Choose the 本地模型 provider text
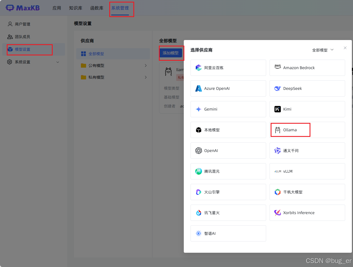The image size is (353, 267). click(x=212, y=130)
